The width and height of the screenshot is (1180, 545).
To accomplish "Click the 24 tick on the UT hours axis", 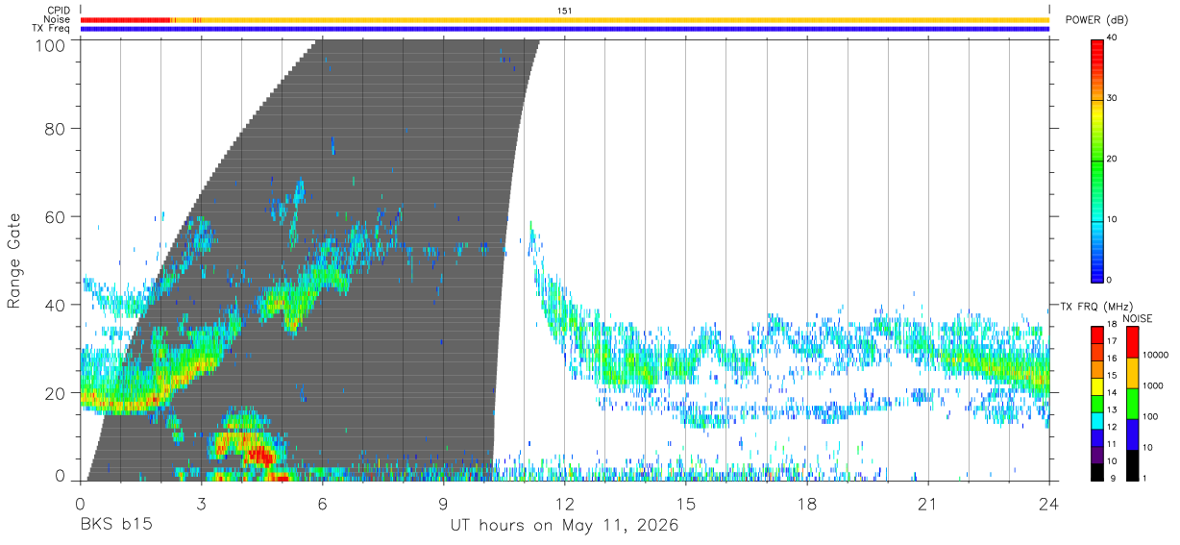I will pyautogui.click(x=1049, y=504).
